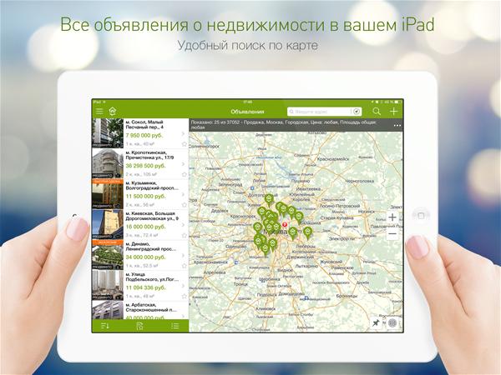
Task: Select the easternmost green house pin
Action: click(307, 232)
